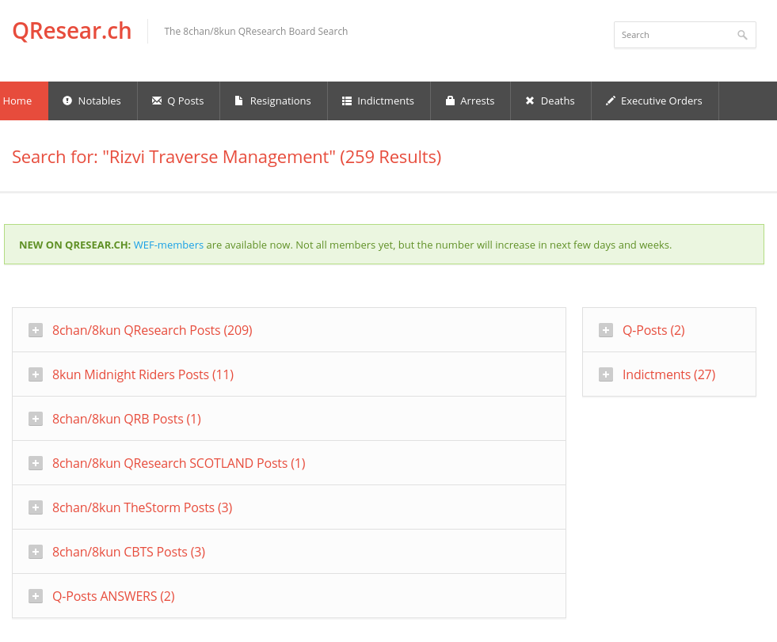Expand CBTS Posts plus icon
Screen dimensions: 777x642
[x=36, y=552]
